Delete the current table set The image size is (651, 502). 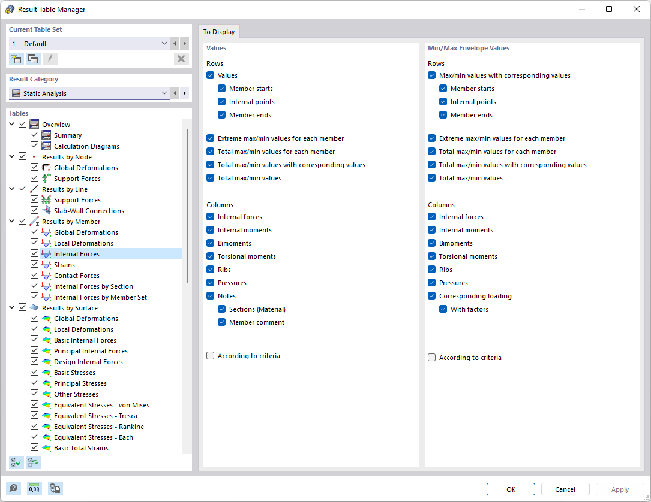coord(181,59)
